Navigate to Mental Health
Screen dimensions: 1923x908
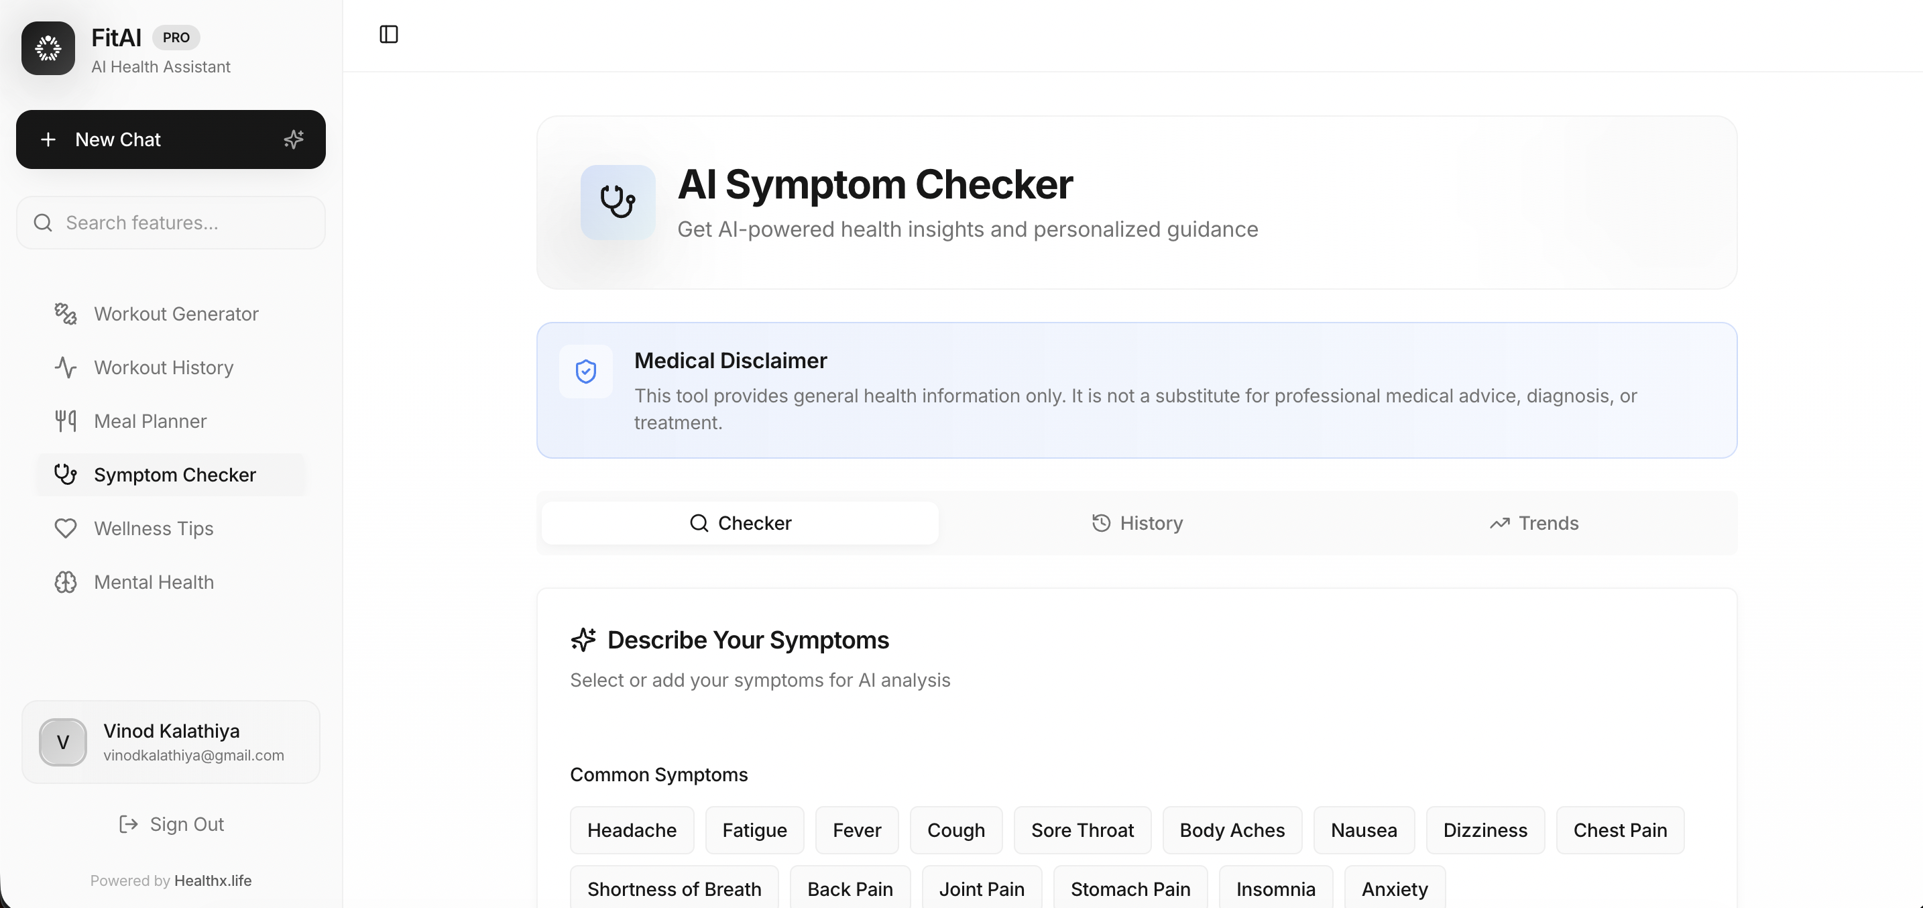[x=154, y=583]
